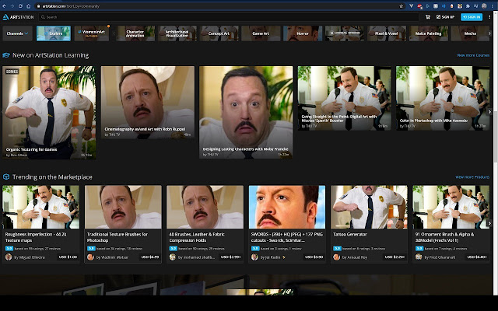
Task: Open Traditional Texture Brushes for Photoshop title
Action: tap(117, 237)
